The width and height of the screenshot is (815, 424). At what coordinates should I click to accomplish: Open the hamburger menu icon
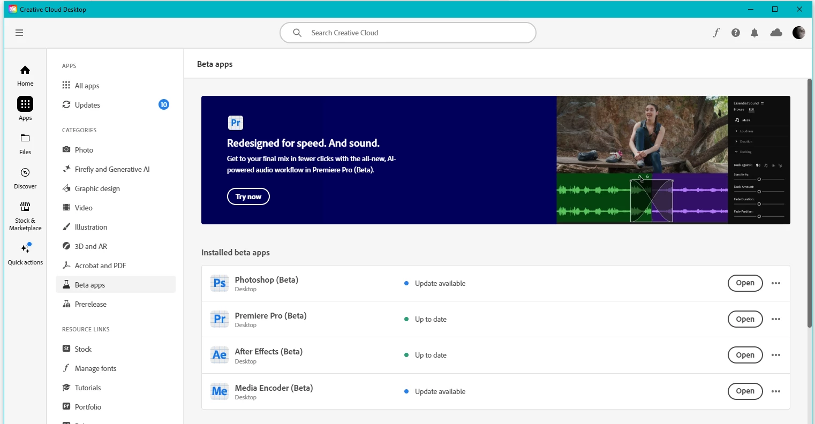pos(19,33)
